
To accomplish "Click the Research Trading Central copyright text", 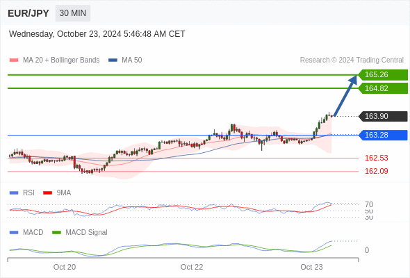I will (x=352, y=60).
